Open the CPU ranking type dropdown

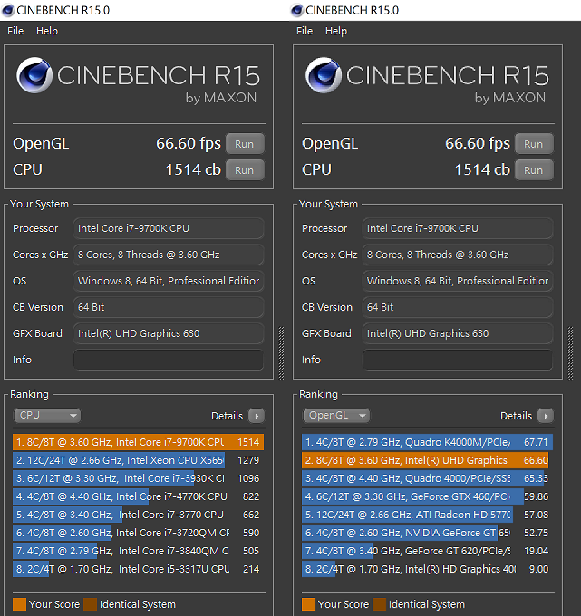[x=47, y=416]
